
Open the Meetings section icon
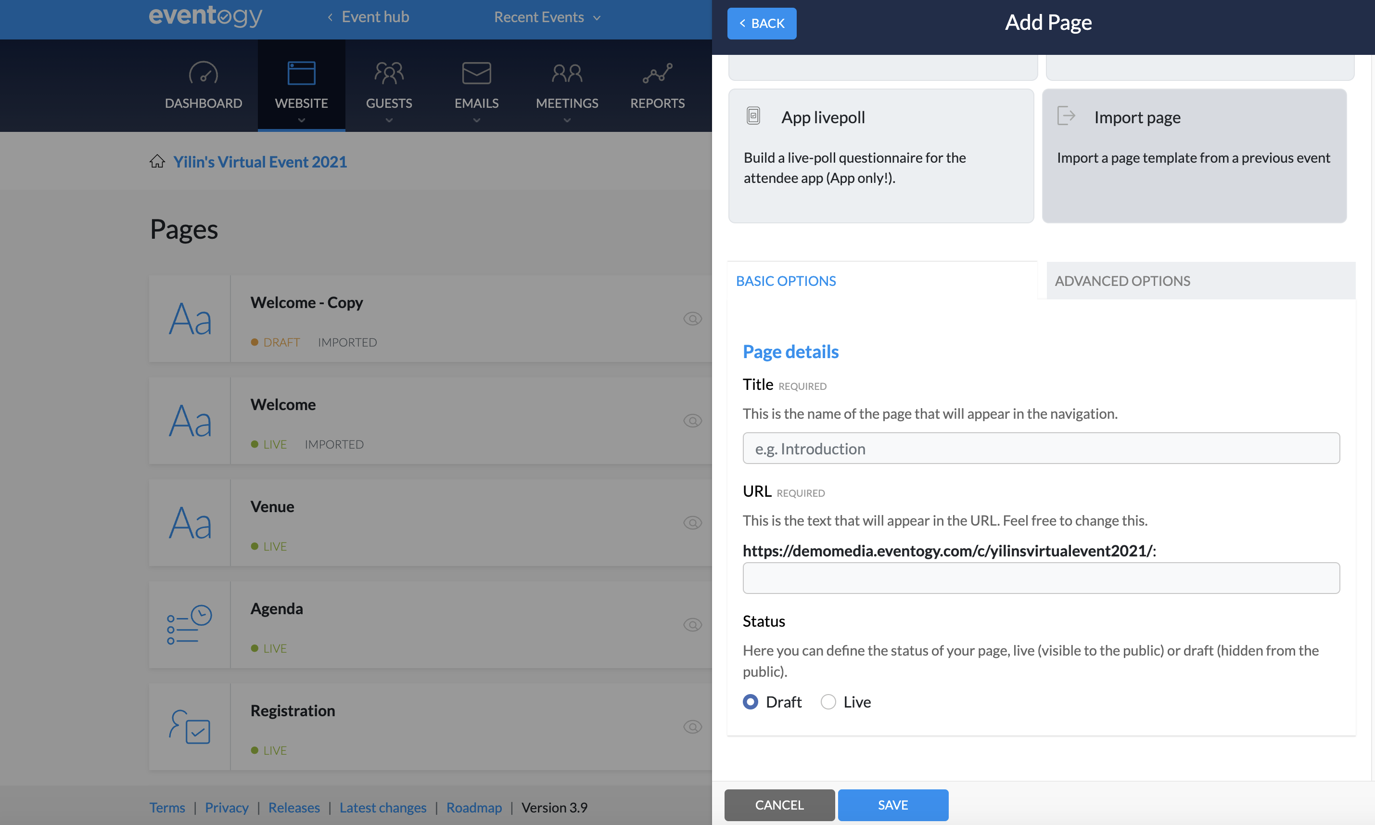click(567, 72)
